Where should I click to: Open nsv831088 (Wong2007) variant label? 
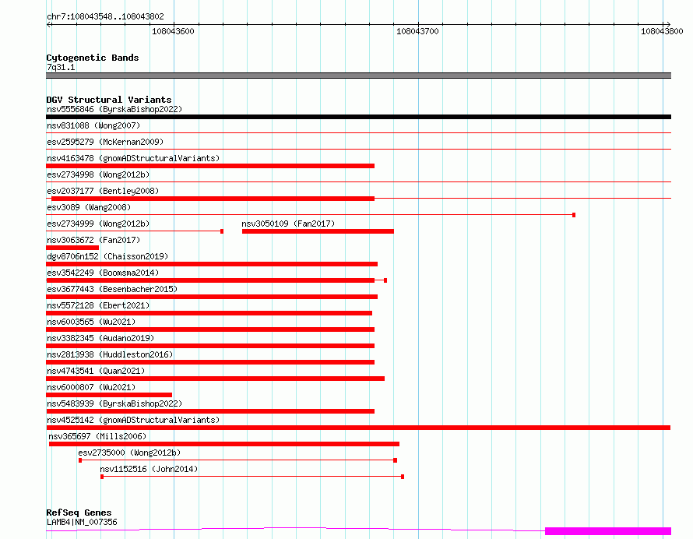tap(93, 125)
